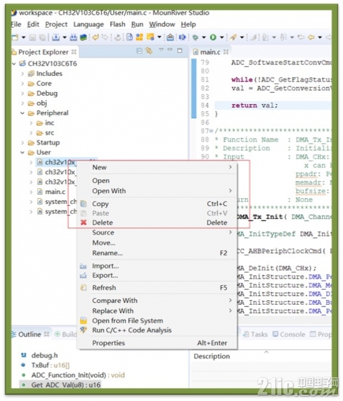The height and width of the screenshot is (401, 343).
Task: Open the Edit menu
Action: point(33,25)
